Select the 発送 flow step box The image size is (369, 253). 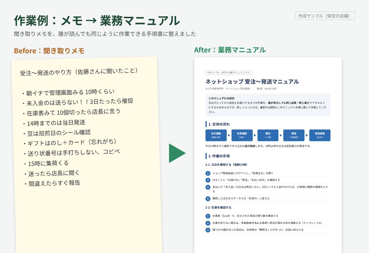click(294, 135)
